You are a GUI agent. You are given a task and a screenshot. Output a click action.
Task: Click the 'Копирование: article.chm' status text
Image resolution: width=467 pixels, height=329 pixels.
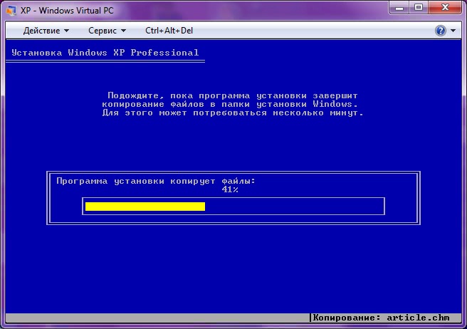(381, 318)
